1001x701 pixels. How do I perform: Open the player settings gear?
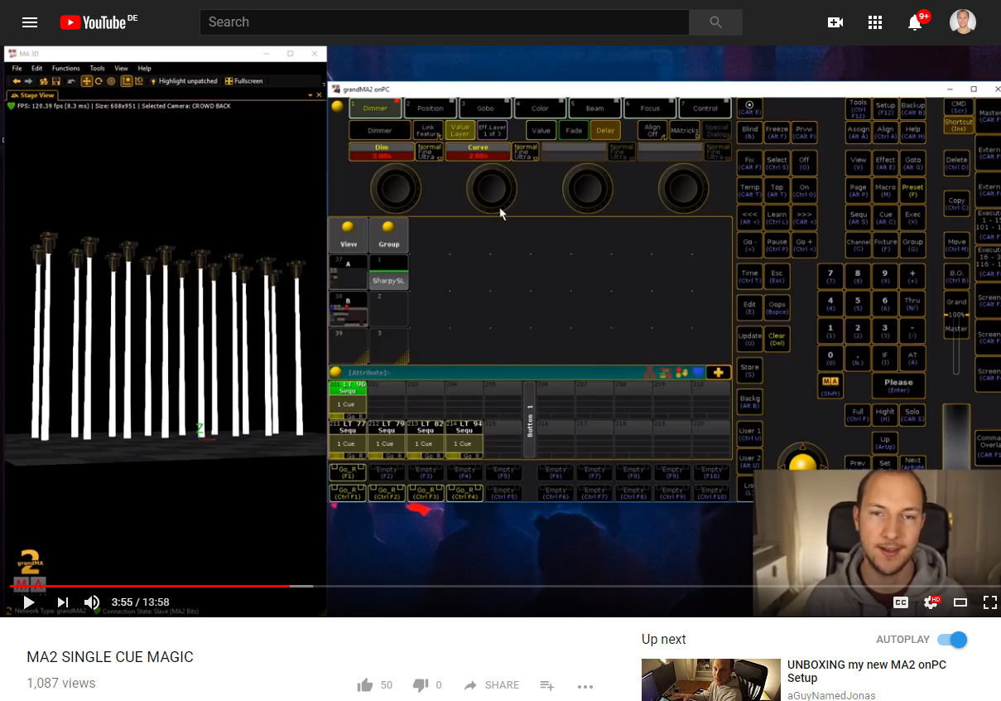click(931, 602)
